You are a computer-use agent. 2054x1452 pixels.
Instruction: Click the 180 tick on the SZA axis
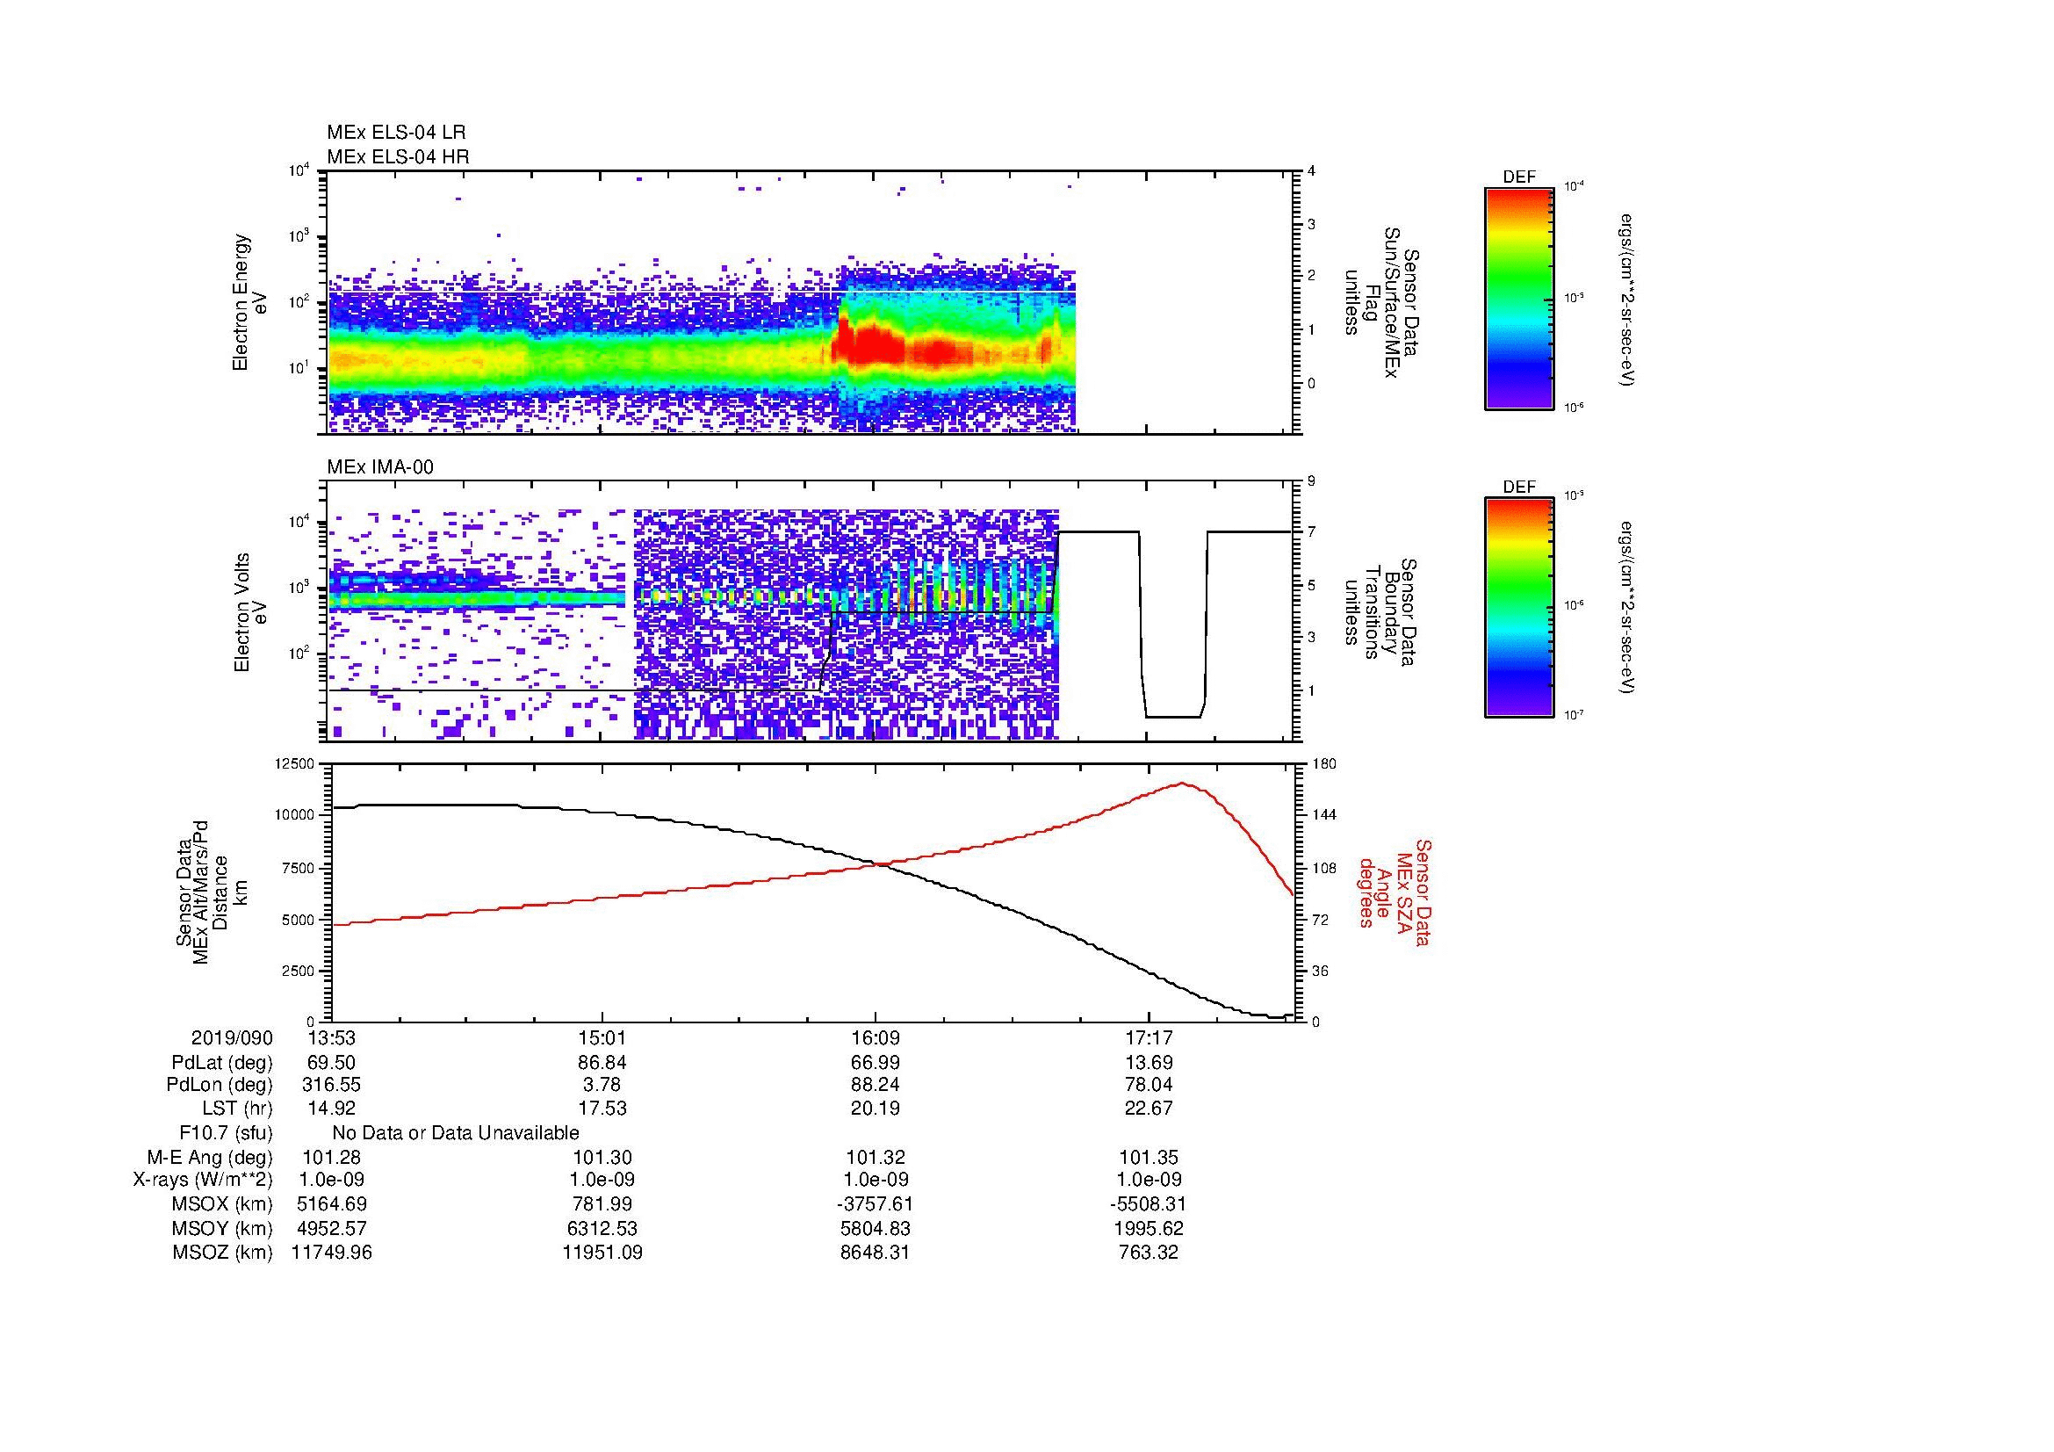pos(1323,763)
